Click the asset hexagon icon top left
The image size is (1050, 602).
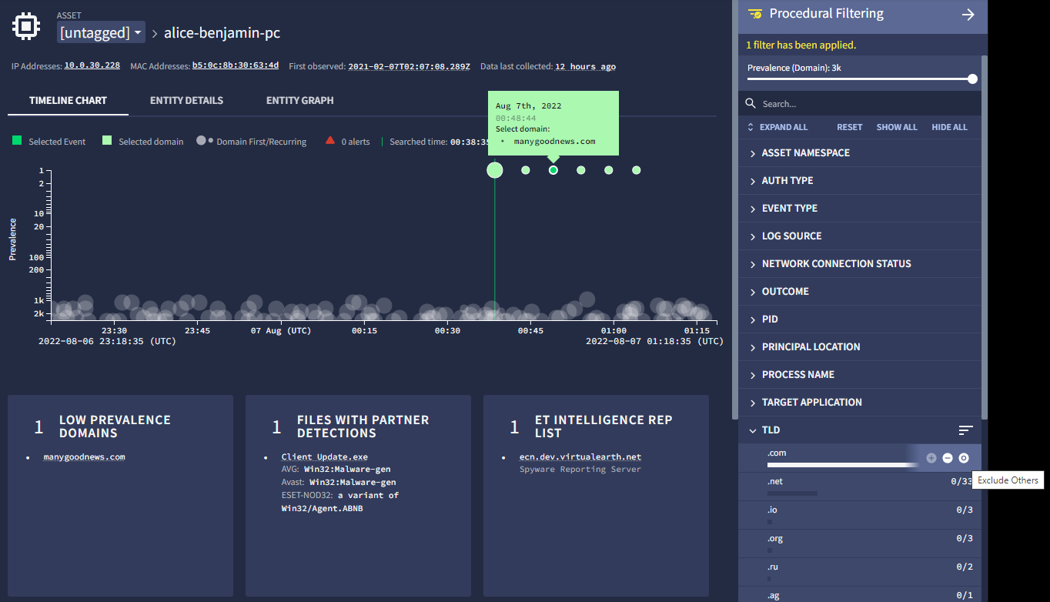[25, 25]
